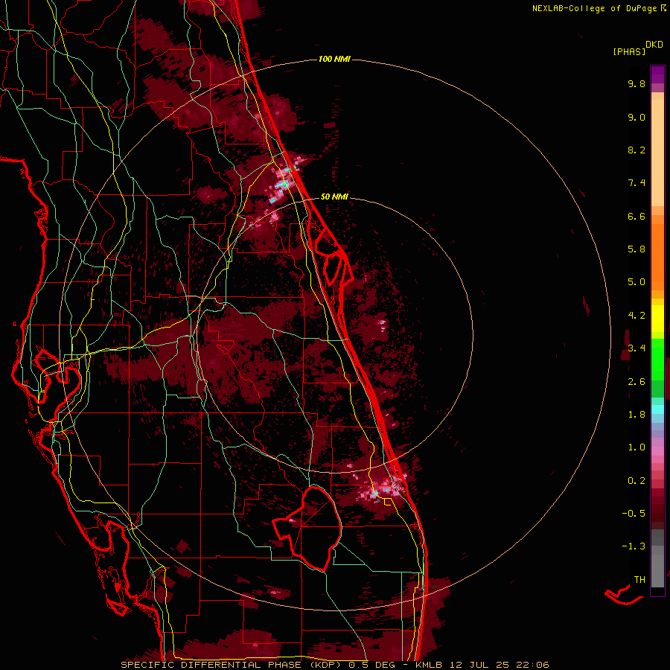Pick the purple top color bar segment
Viewport: 670px width, 670px height.
click(657, 74)
